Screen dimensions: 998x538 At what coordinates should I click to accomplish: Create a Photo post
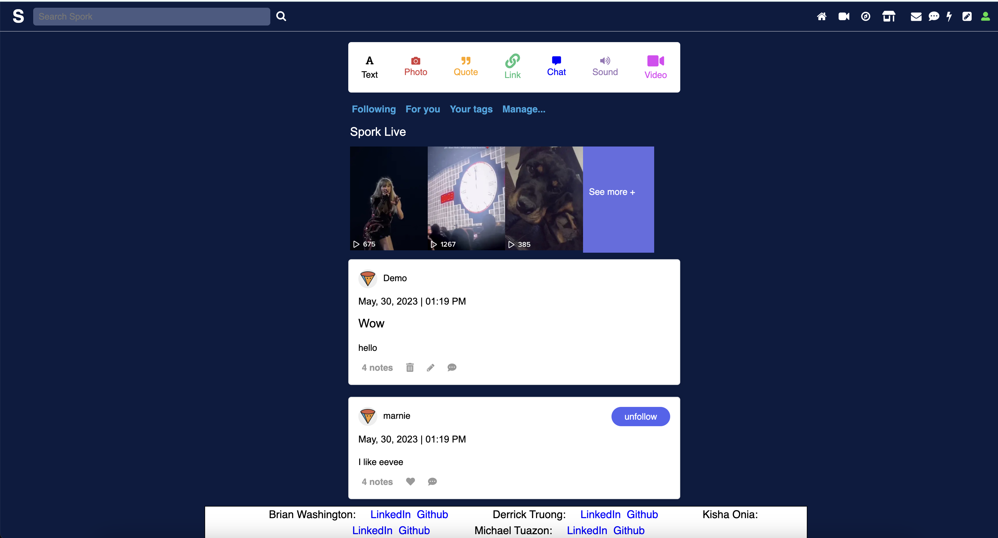tap(416, 66)
